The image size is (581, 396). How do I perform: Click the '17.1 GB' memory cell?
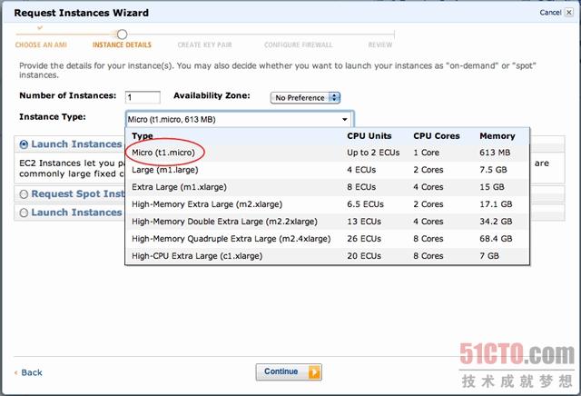[496, 204]
